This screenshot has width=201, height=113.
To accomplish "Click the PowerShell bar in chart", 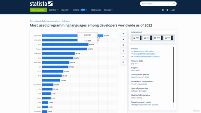I will point(48,85).
